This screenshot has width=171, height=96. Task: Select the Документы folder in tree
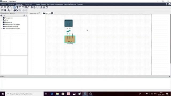[x=7, y=22]
